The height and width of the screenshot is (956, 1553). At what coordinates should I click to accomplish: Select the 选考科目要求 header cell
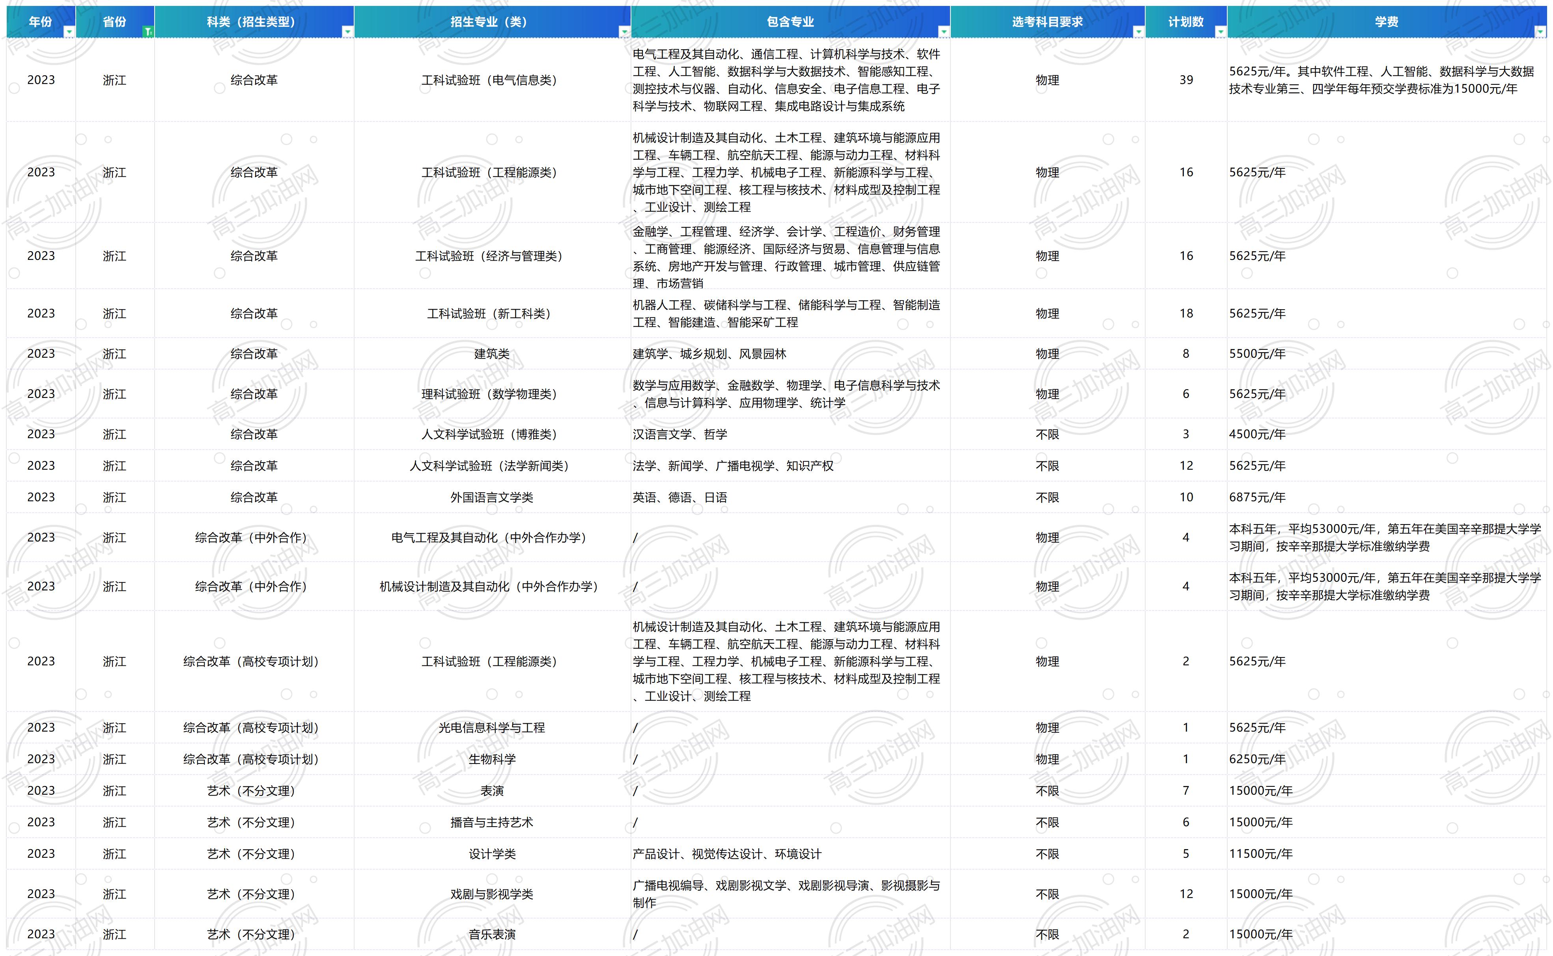pos(1047,22)
